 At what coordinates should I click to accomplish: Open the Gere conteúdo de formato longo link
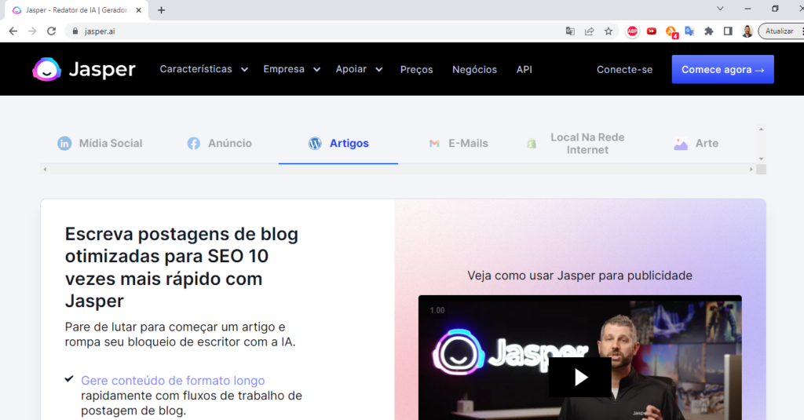(173, 381)
